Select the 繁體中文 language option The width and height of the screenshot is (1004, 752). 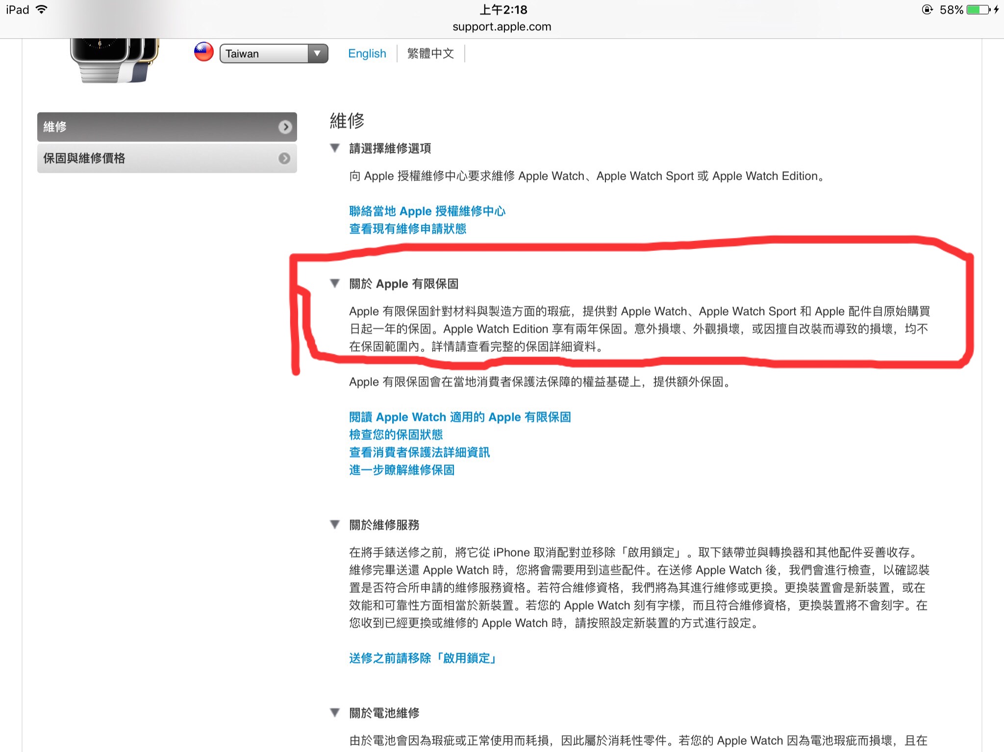point(430,53)
